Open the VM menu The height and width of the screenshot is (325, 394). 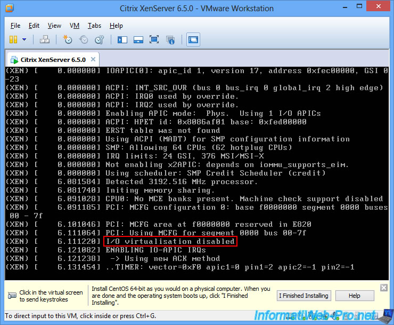tap(75, 26)
